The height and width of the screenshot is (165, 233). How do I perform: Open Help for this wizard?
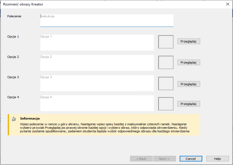[217, 159]
